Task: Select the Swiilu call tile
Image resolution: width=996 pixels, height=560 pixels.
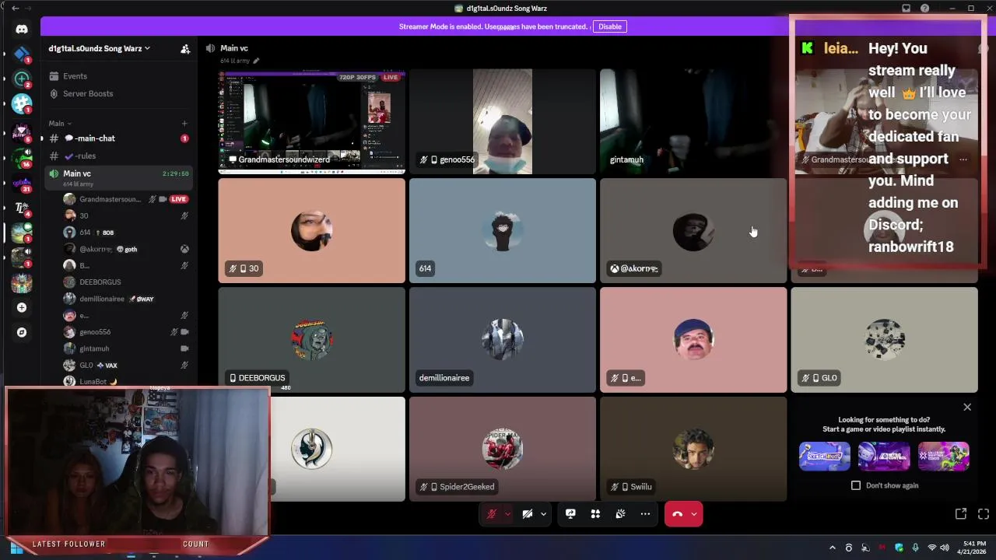Action: pos(693,449)
